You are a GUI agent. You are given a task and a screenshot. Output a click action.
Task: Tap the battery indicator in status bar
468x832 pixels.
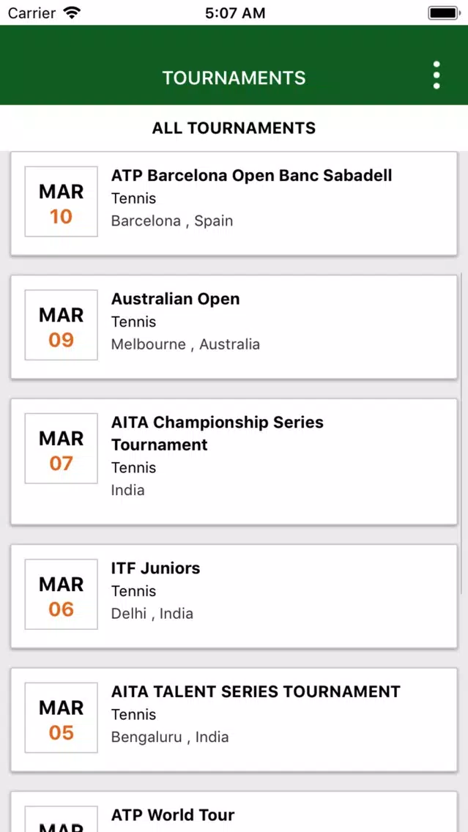[x=444, y=12]
